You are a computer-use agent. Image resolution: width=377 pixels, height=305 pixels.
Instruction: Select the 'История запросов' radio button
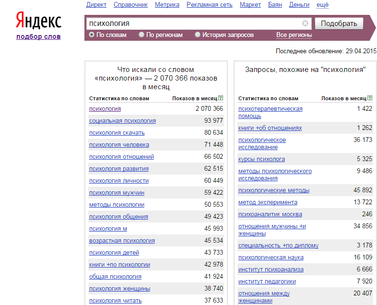point(198,35)
